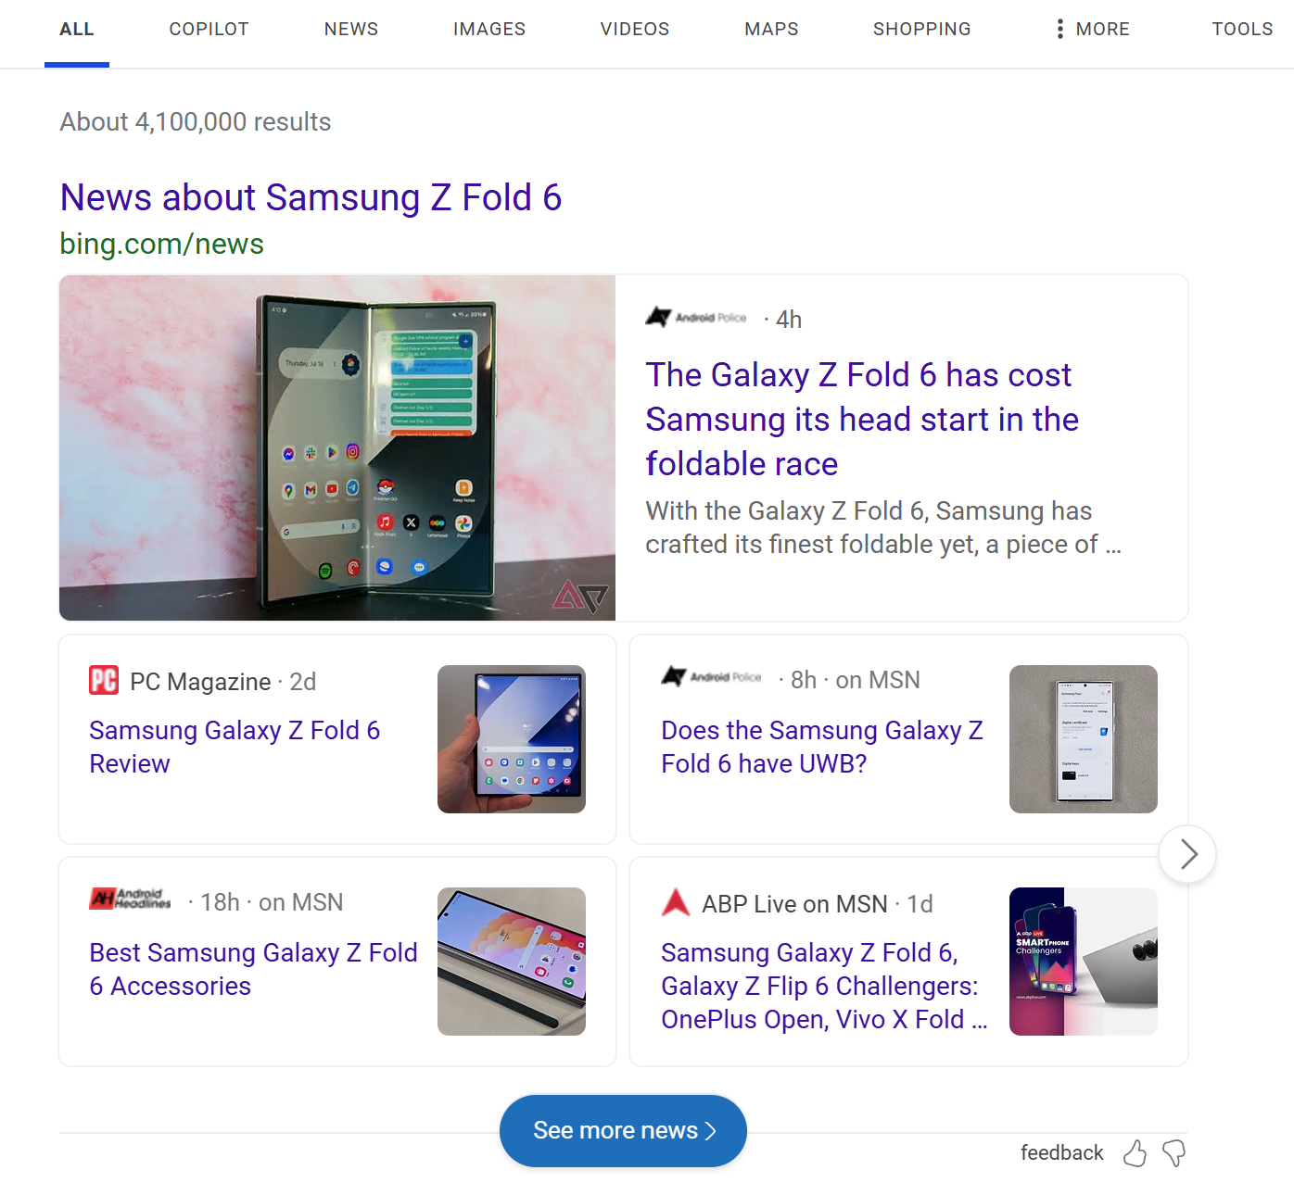Image resolution: width=1294 pixels, height=1195 pixels.
Task: Open the Samsung Galaxy Z Fold 6 Review link
Action: click(x=235, y=747)
